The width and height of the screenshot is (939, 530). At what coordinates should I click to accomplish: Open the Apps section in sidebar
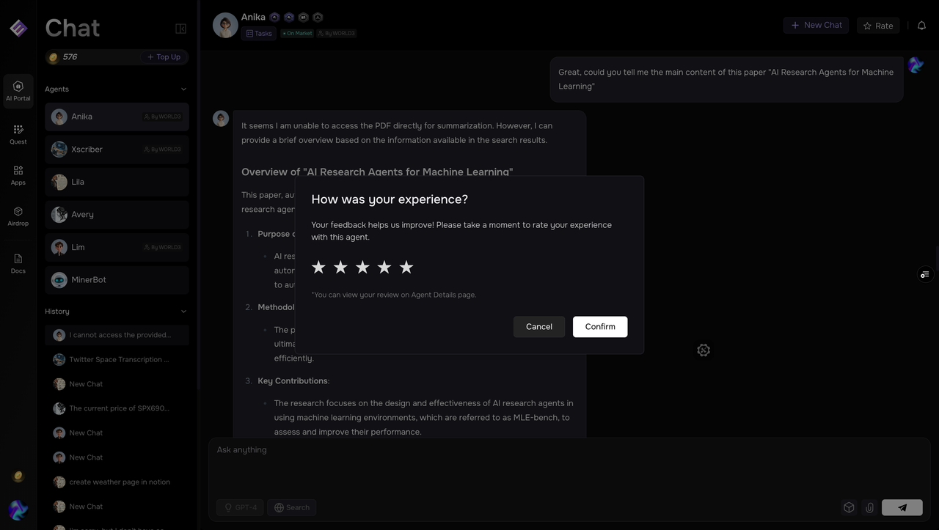(18, 174)
